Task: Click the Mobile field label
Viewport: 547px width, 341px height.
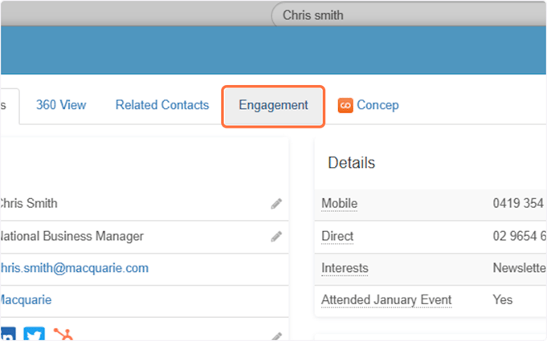Action: (x=339, y=204)
